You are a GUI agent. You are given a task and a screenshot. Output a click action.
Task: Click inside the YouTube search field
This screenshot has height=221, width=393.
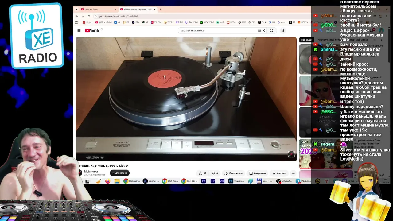[218, 31]
